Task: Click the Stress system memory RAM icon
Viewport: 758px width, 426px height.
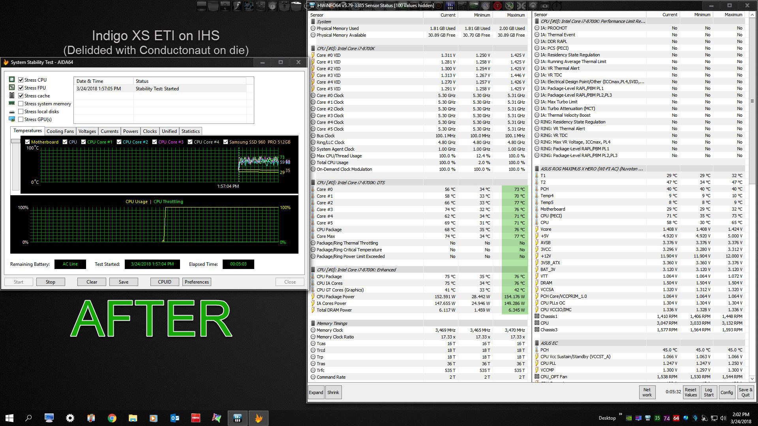Action: pos(12,103)
